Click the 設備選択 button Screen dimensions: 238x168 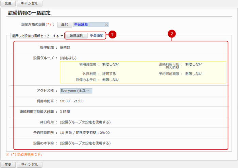[76, 35]
